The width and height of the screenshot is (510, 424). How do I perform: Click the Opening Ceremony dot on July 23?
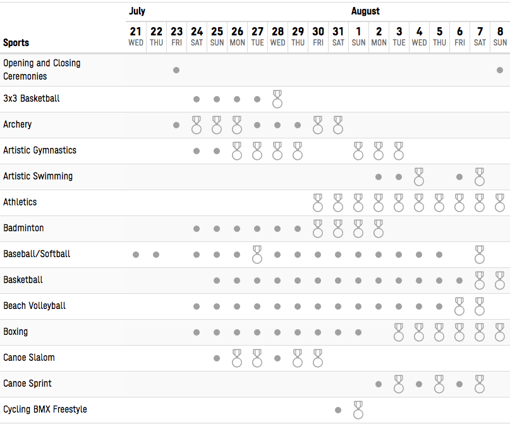tap(176, 70)
